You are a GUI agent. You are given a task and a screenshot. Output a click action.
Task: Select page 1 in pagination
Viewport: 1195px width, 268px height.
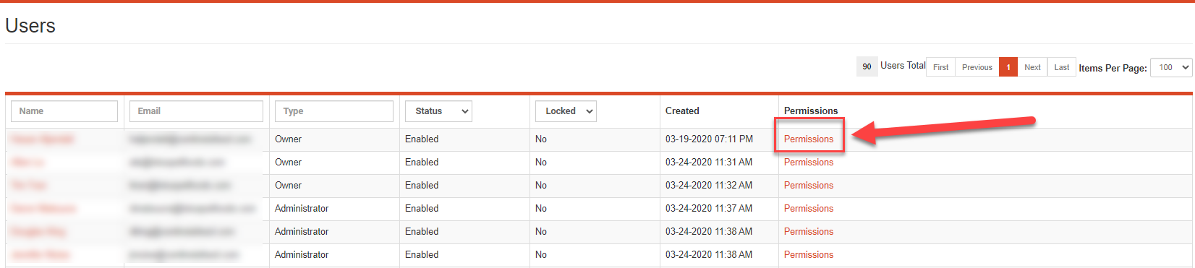1008,67
